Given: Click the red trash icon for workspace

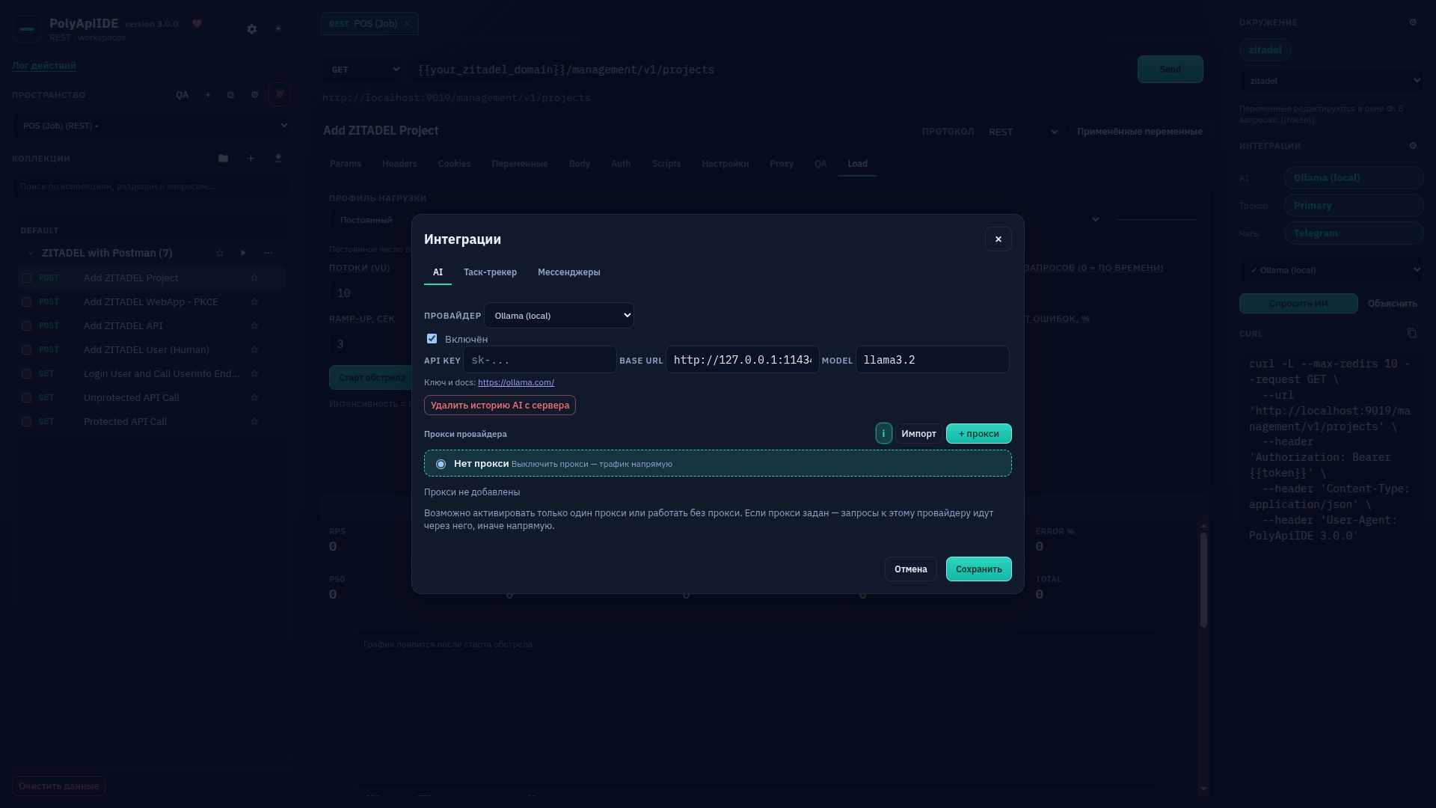Looking at the screenshot, I should tap(280, 94).
